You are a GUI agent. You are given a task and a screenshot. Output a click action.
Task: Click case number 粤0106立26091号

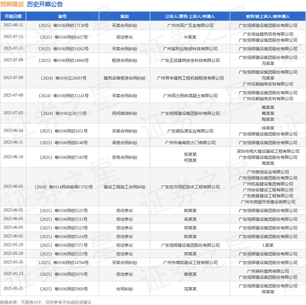pyautogui.click(x=64, y=78)
